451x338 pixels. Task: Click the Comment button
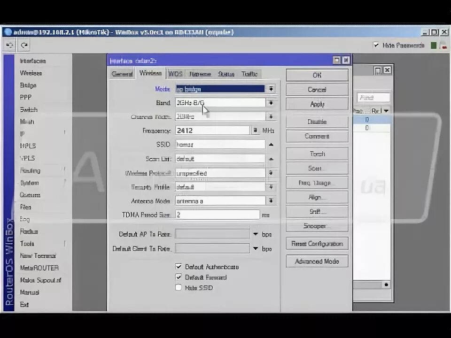point(317,136)
